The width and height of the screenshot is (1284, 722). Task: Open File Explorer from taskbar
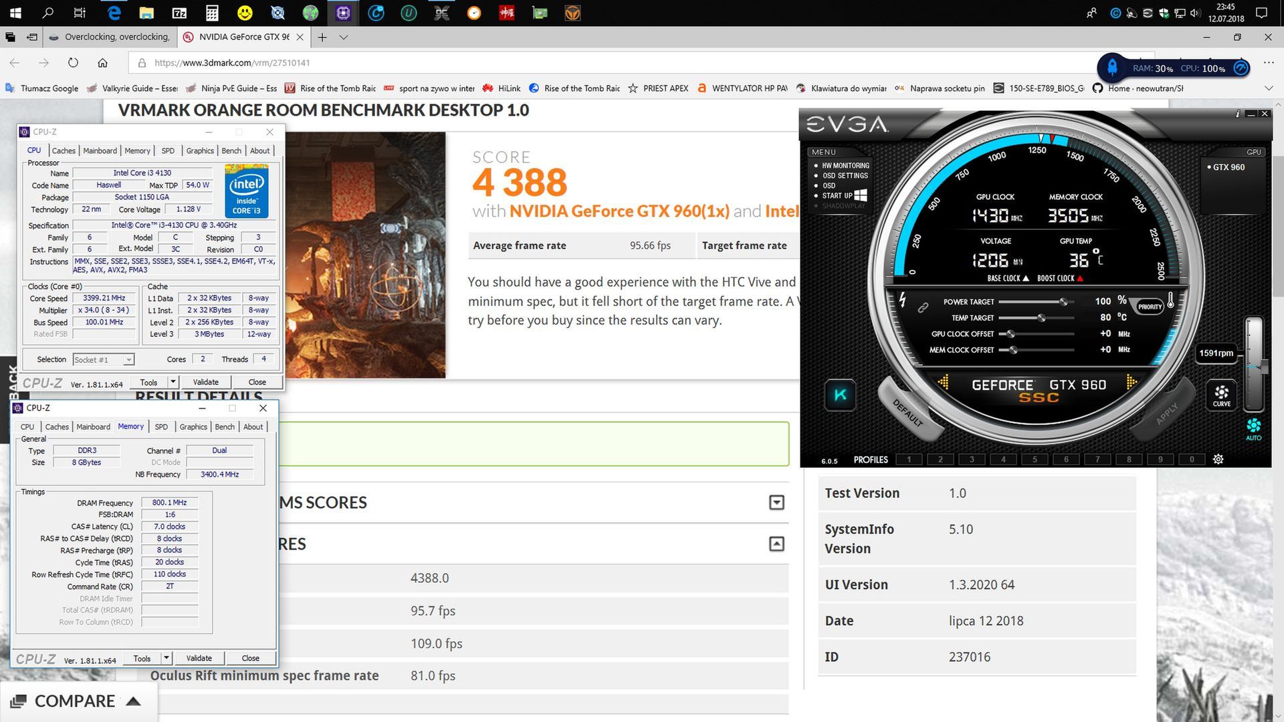pyautogui.click(x=146, y=13)
